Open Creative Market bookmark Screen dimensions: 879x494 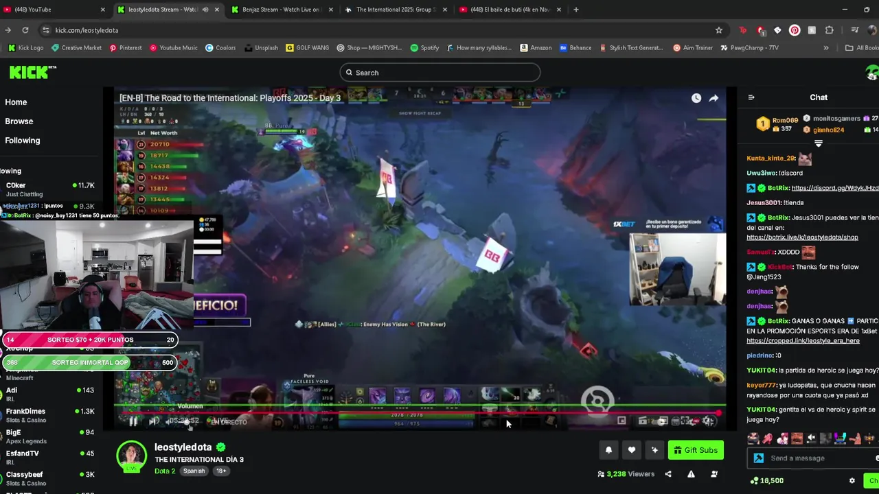(76, 48)
